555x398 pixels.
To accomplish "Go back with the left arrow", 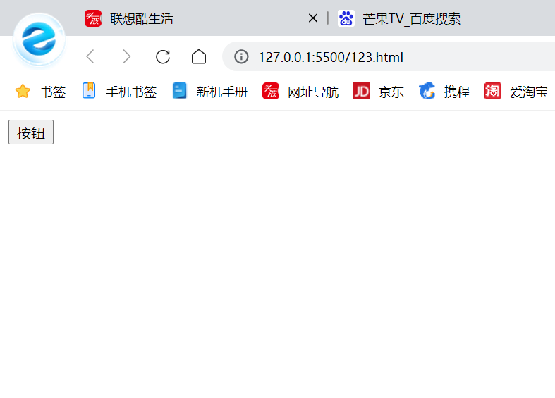I will tap(90, 56).
